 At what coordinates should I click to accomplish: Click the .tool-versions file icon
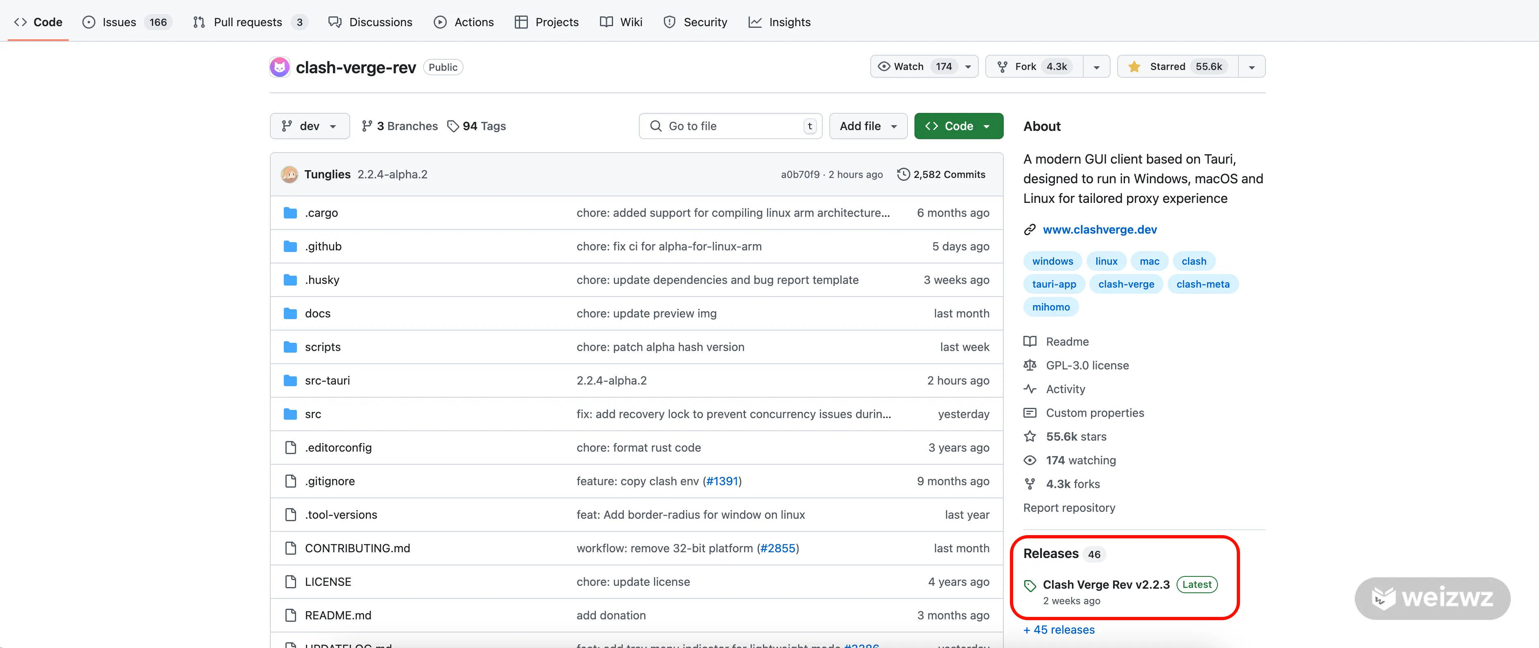tap(290, 514)
